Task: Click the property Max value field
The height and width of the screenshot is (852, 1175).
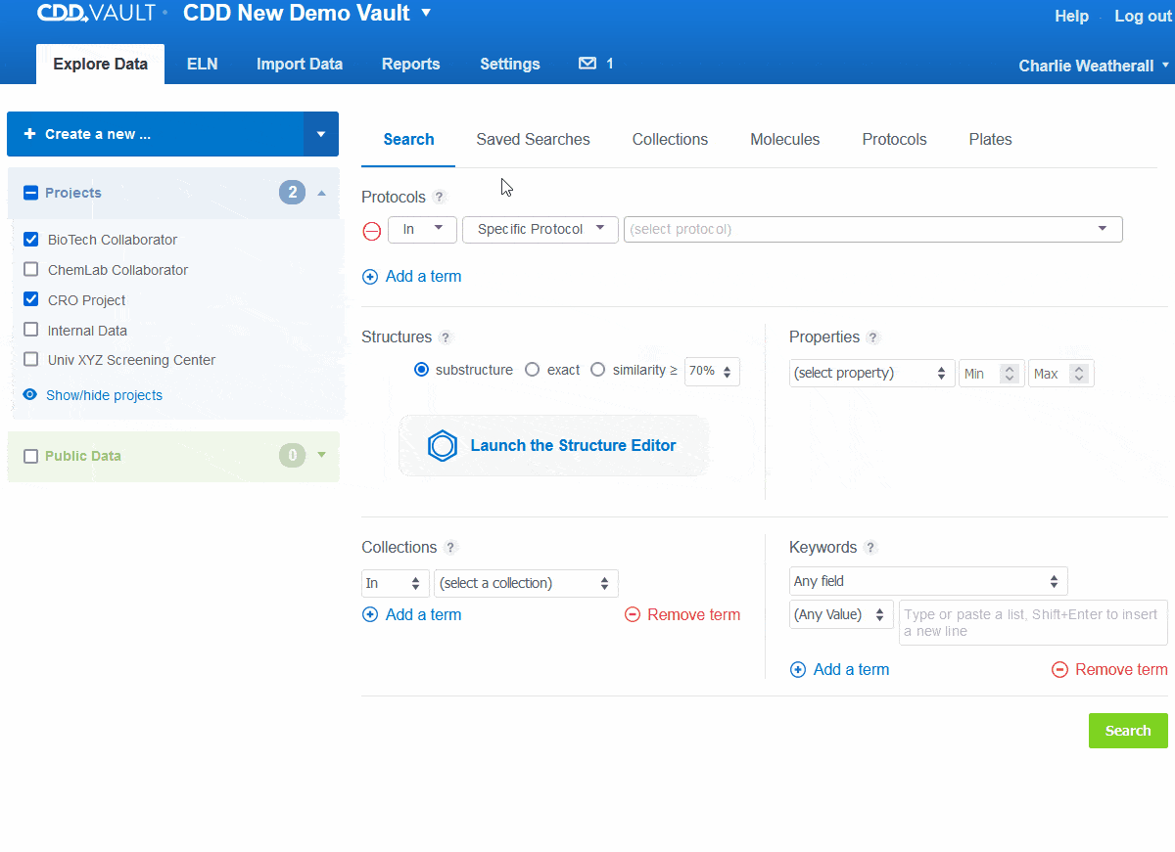Action: coord(1061,374)
